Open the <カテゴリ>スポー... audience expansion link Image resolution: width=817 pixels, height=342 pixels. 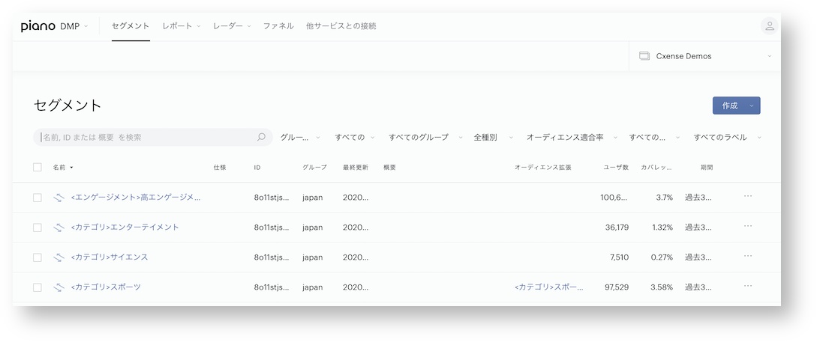pos(548,287)
